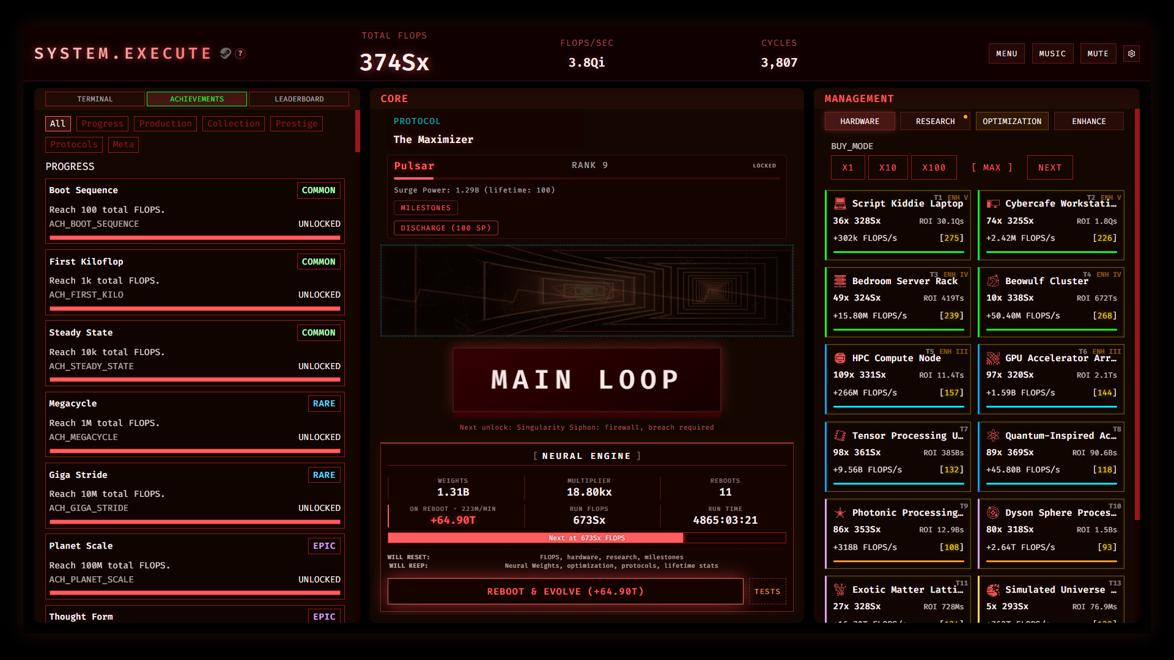Click the Beowulf Cluster icon
The width and height of the screenshot is (1174, 660).
993,281
